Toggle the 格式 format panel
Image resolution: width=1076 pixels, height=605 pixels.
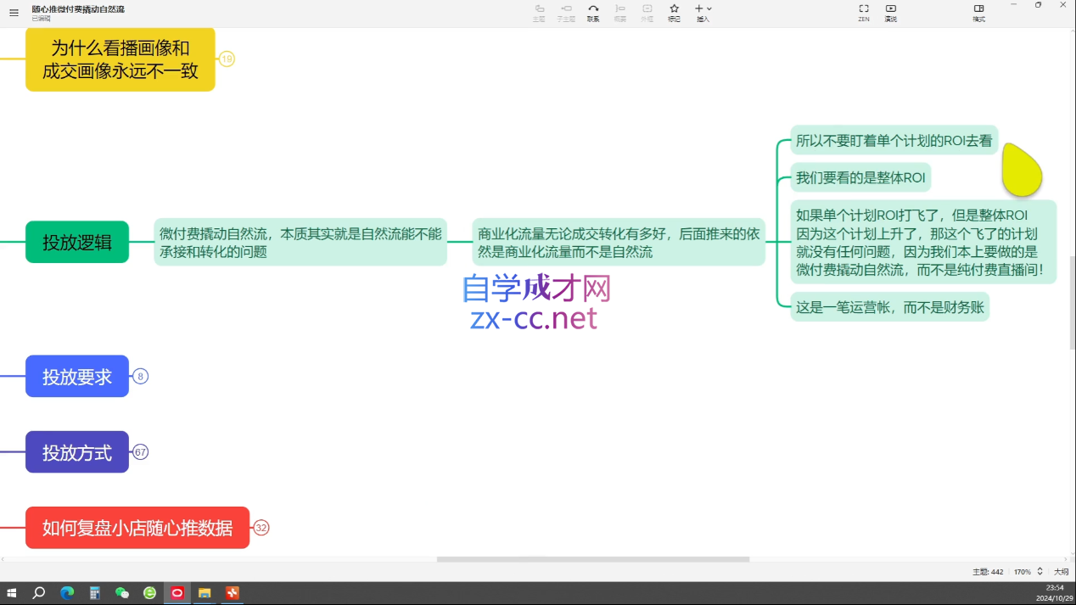979,13
